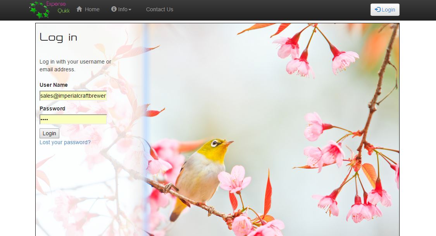Click the word Quikk in the logo

[64, 11]
